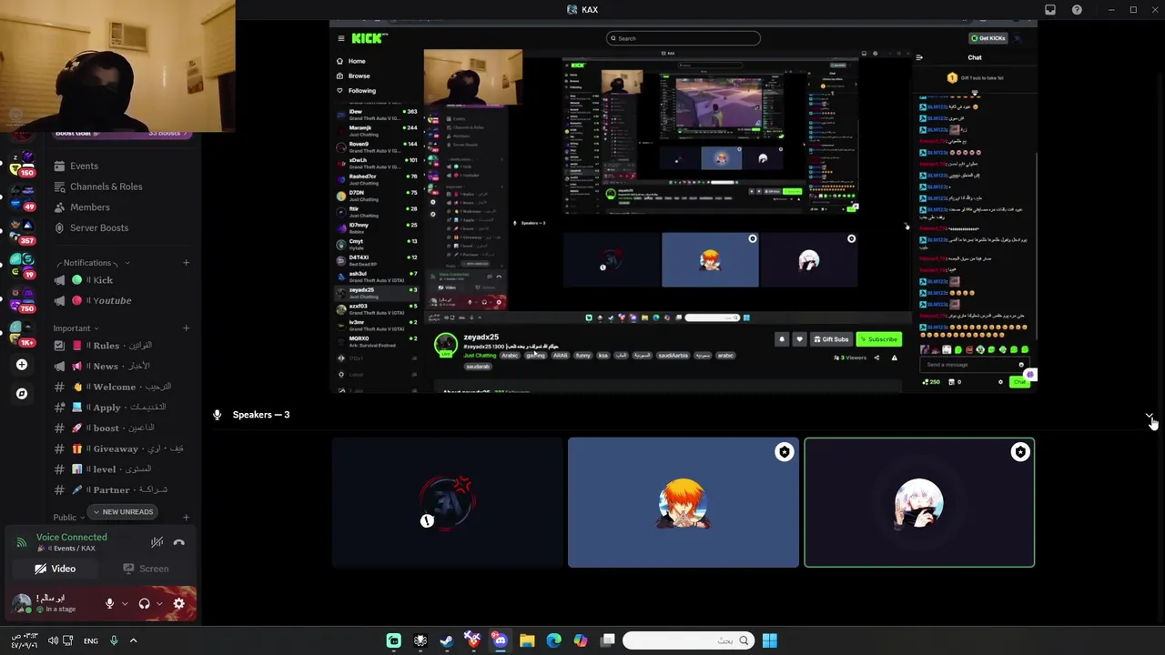
Task: Click Speakers — 3 header label
Action: pyautogui.click(x=260, y=415)
